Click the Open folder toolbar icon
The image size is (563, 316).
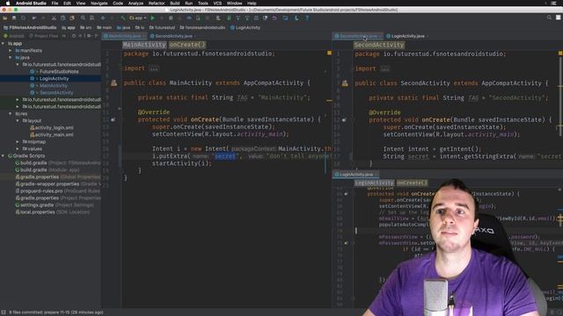tap(5, 18)
